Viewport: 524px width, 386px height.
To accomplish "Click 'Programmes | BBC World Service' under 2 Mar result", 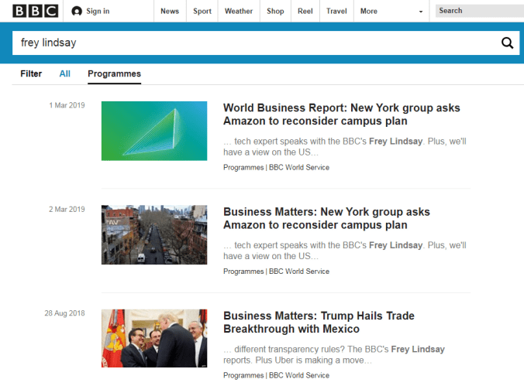I will pyautogui.click(x=277, y=272).
